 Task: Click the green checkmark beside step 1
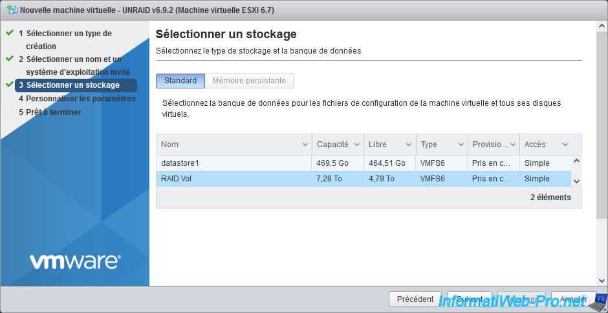(10, 32)
